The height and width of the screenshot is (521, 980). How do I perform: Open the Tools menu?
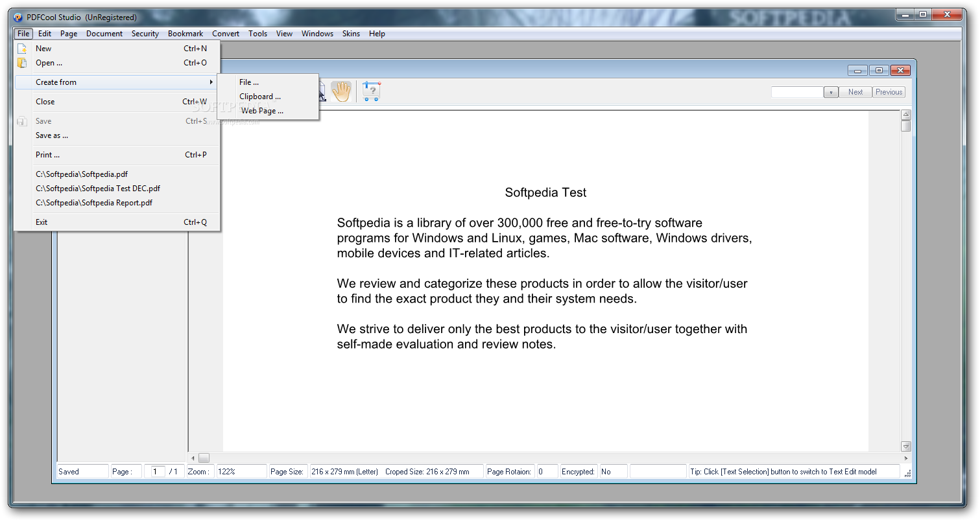point(257,34)
